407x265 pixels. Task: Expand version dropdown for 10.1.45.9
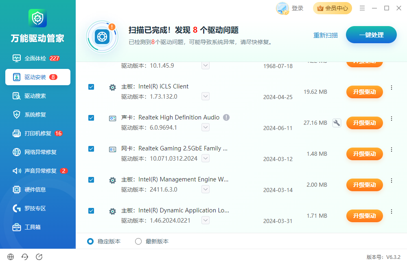206,66
